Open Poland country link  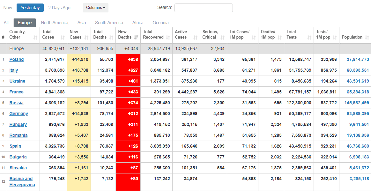(17, 59)
